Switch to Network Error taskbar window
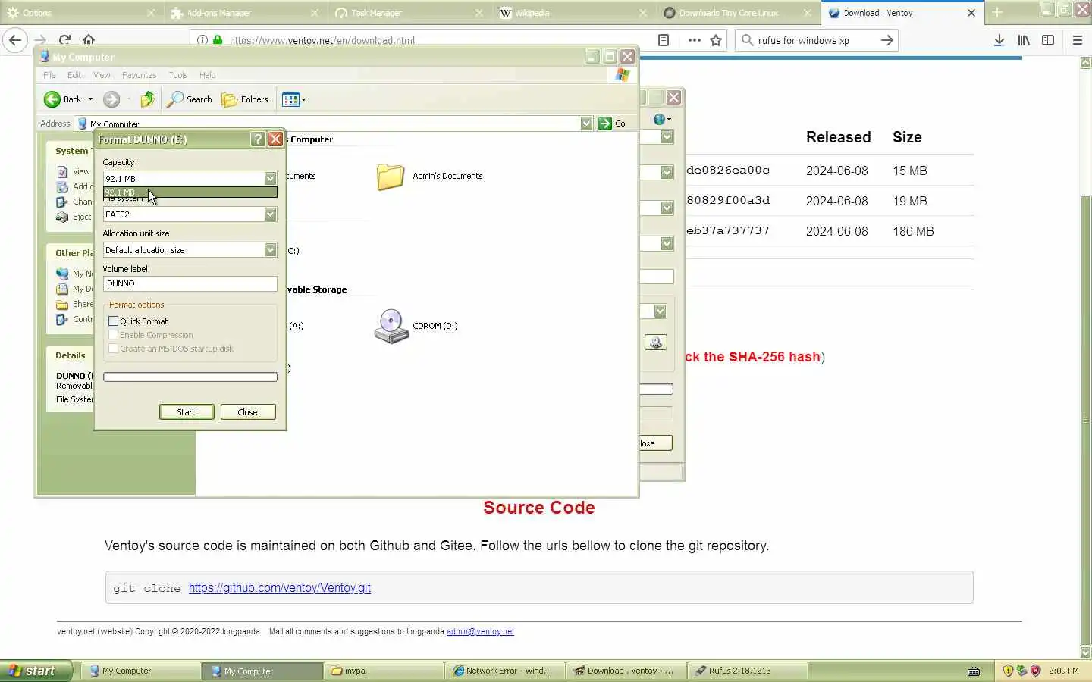This screenshot has width=1092, height=682. click(x=504, y=671)
